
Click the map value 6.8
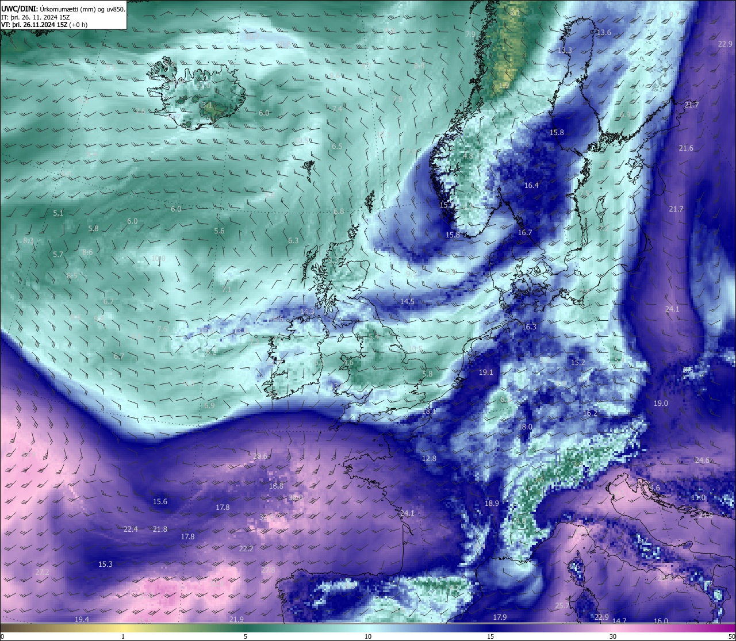click(339, 212)
